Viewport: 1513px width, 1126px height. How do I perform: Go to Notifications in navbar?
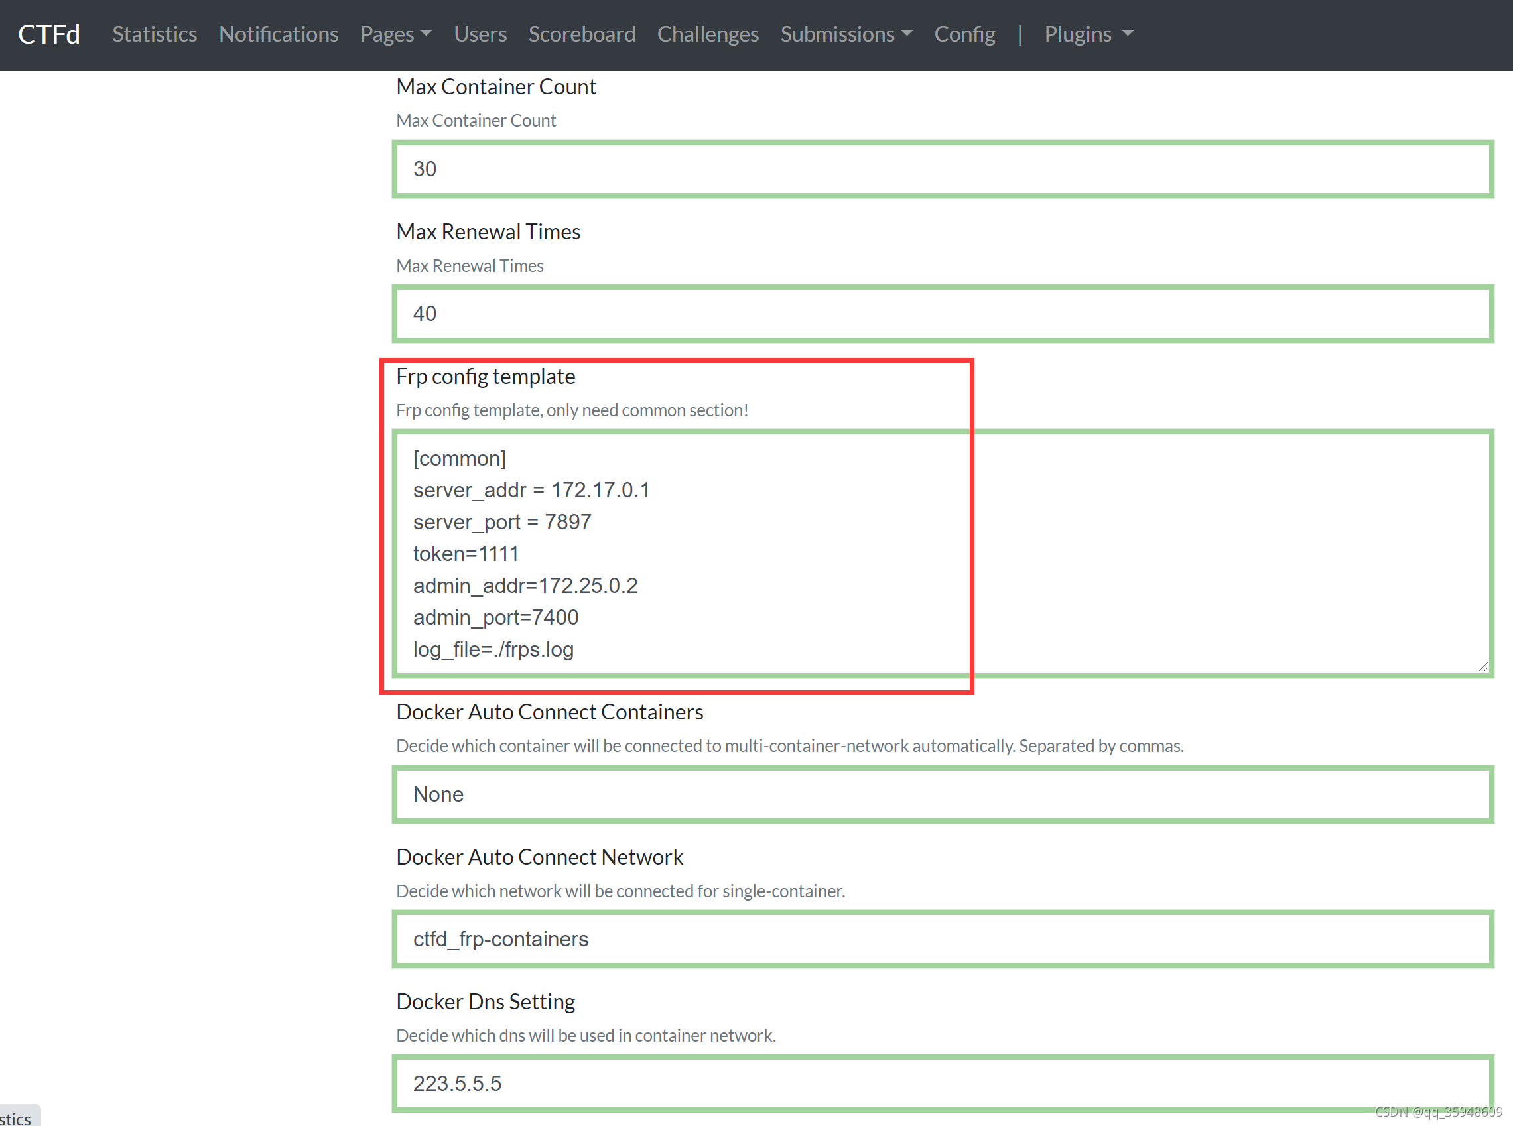278,34
